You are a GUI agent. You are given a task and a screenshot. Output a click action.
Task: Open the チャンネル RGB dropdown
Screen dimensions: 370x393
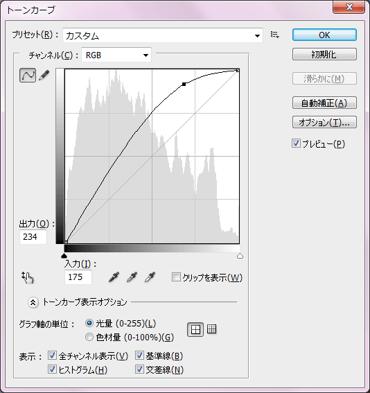116,55
